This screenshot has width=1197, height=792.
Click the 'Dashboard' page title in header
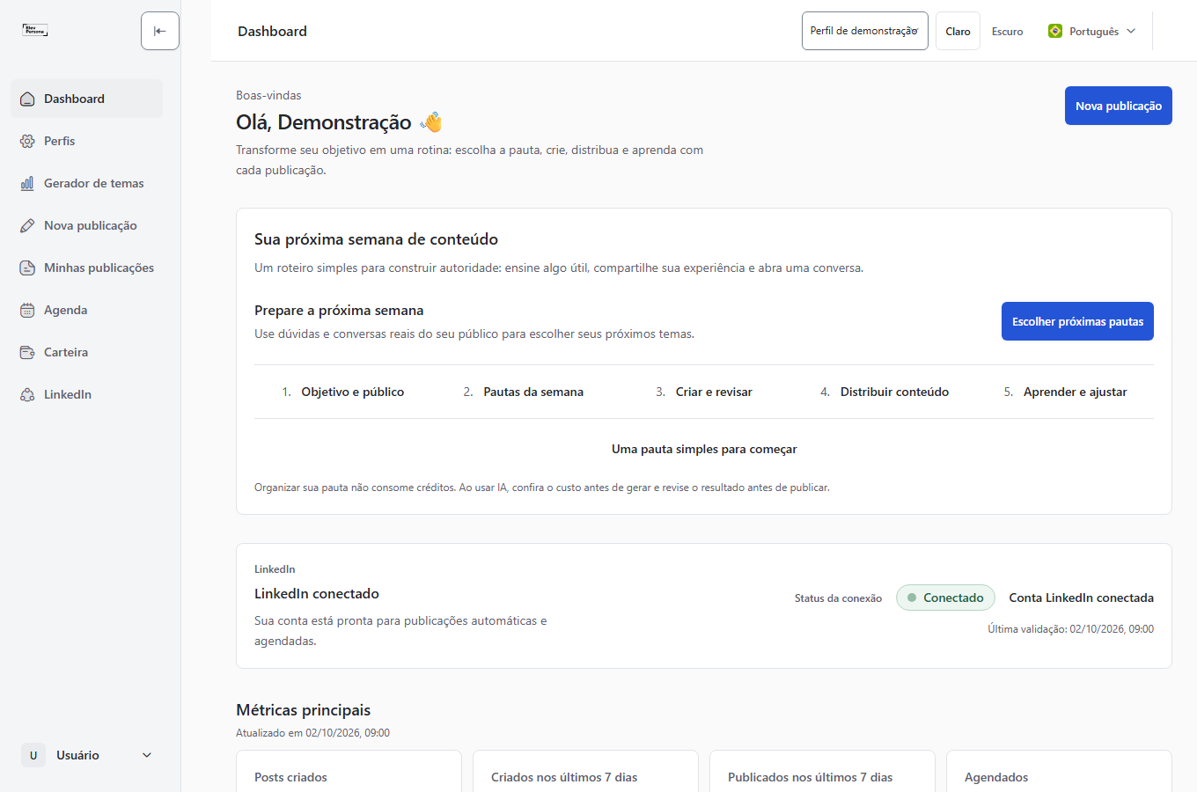pyautogui.click(x=272, y=31)
